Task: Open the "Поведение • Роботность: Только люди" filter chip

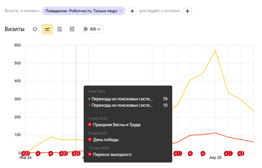Action: pos(79,11)
